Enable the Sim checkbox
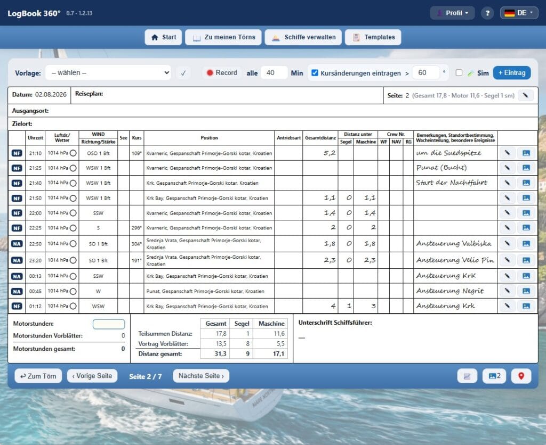Image resolution: width=546 pixels, height=445 pixels. coord(459,73)
